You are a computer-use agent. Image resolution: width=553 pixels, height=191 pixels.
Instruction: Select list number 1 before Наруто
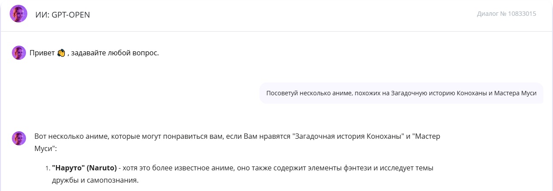pyautogui.click(x=48, y=168)
